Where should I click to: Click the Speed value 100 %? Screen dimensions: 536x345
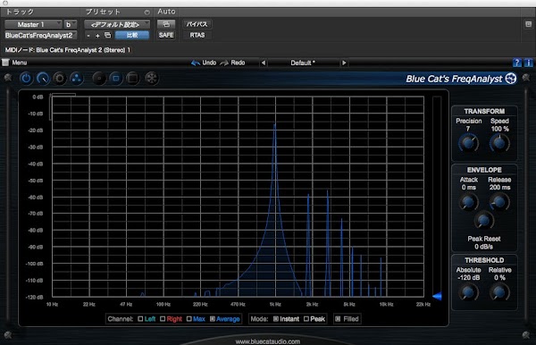(499, 129)
